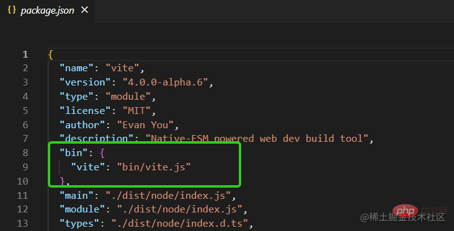Click line number 12 in gutter

tap(22, 209)
